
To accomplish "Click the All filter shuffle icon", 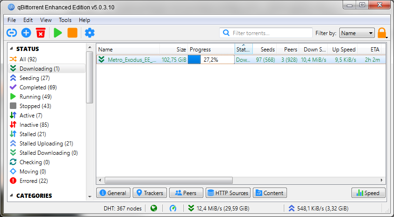I will tap(13, 59).
